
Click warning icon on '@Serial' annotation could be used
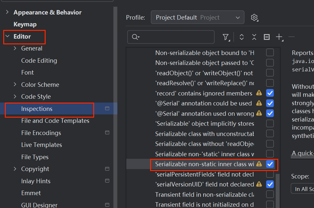(x=259, y=103)
